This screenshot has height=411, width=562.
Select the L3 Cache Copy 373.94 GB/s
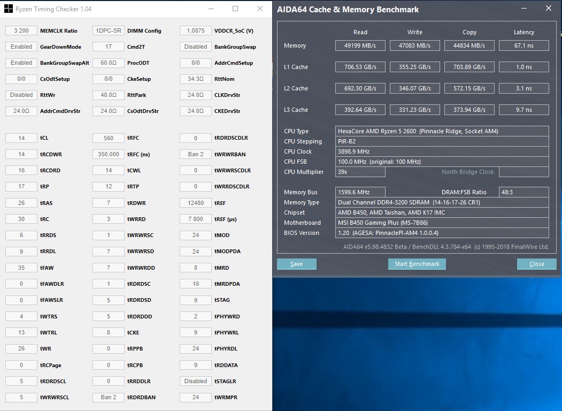point(469,110)
